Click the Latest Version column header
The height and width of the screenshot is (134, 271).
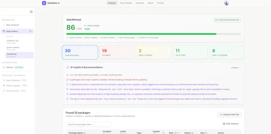tap(123, 132)
